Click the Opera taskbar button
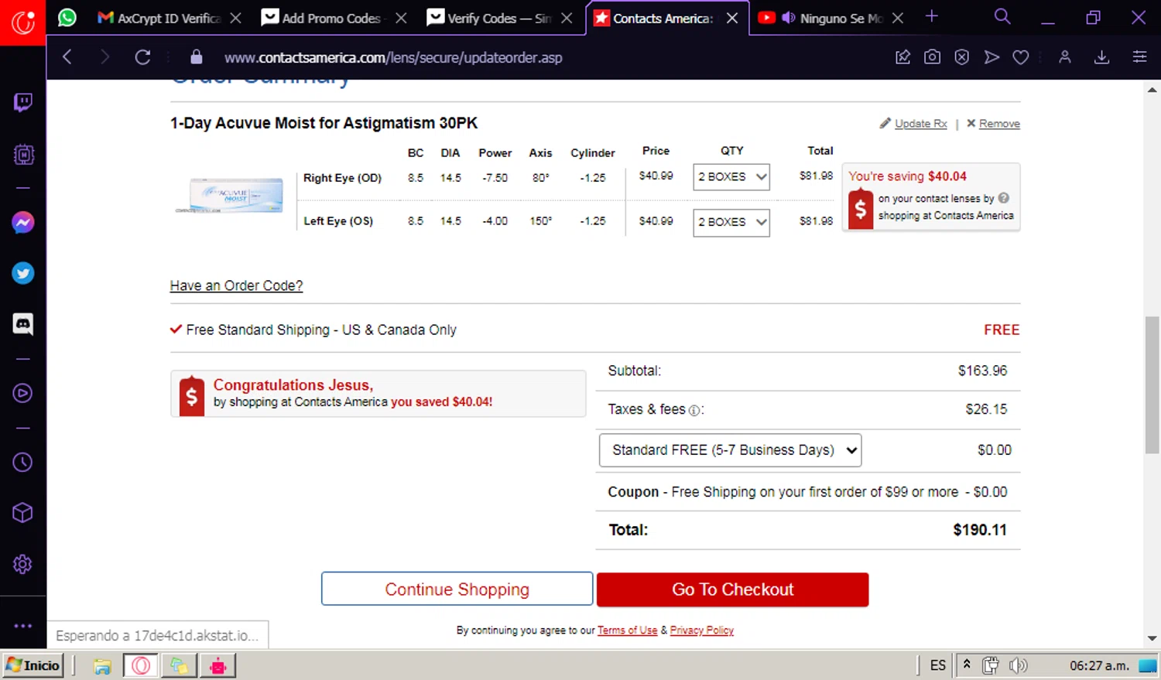Image resolution: width=1161 pixels, height=680 pixels. (141, 665)
